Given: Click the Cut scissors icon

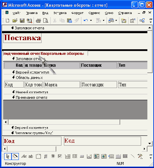Looking at the screenshot, I should [x=55, y=21].
